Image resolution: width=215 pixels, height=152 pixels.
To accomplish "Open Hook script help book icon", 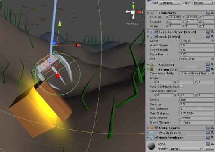I will tap(208, 37).
